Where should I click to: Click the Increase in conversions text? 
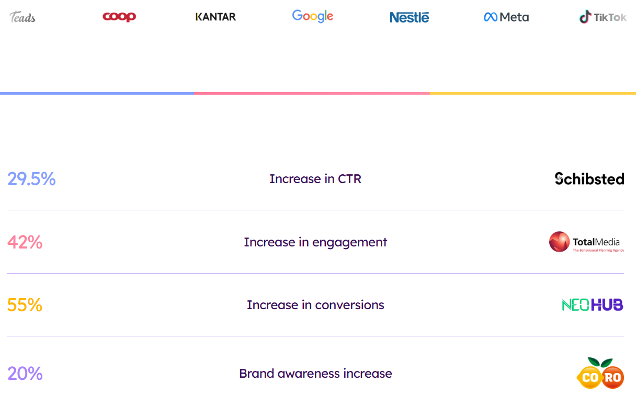[x=315, y=305]
